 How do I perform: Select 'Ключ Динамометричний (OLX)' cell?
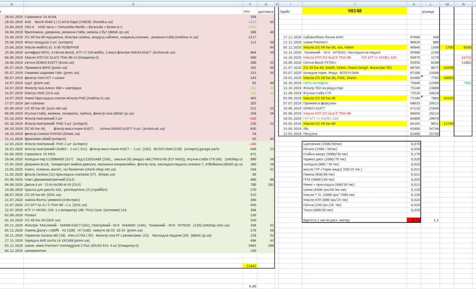[x=133, y=179]
